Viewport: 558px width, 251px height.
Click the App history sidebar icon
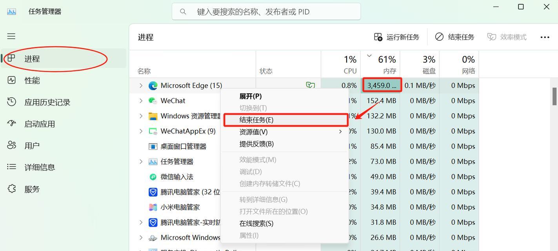[11, 102]
